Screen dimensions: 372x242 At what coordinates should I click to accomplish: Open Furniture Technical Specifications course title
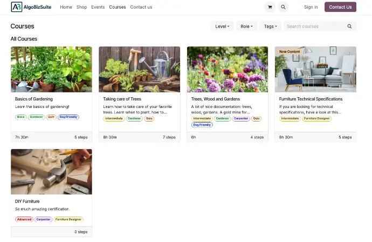311,99
